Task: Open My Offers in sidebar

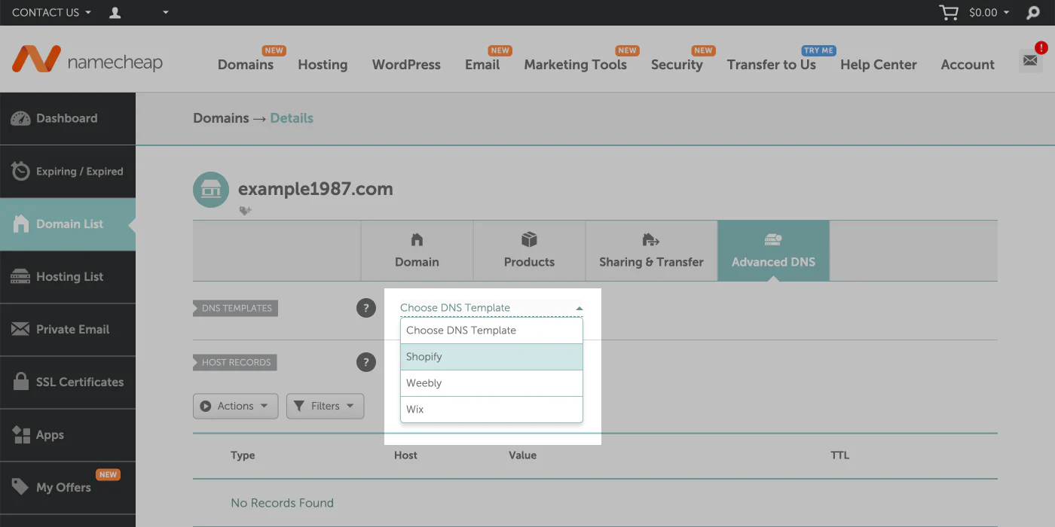Action: coord(68,487)
